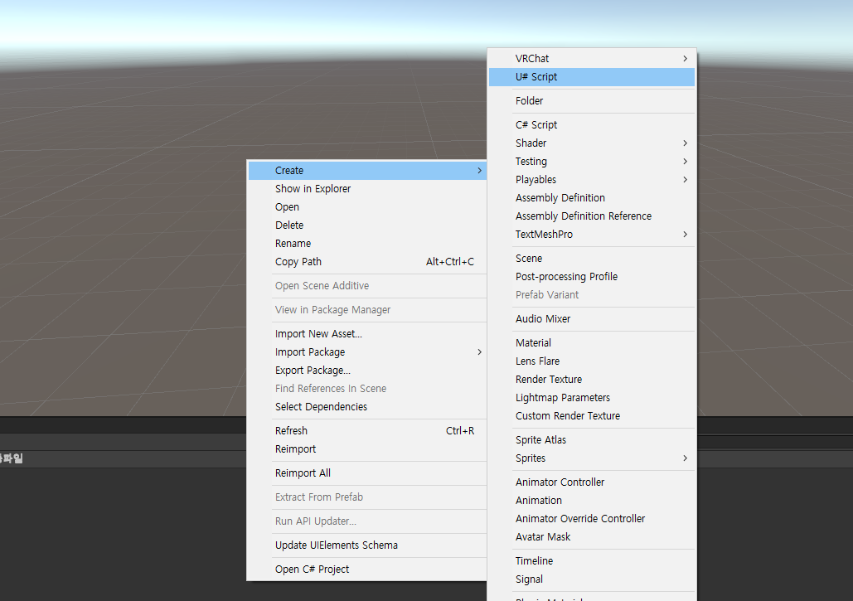Select Assembly Definition Reference entry

coord(592,216)
